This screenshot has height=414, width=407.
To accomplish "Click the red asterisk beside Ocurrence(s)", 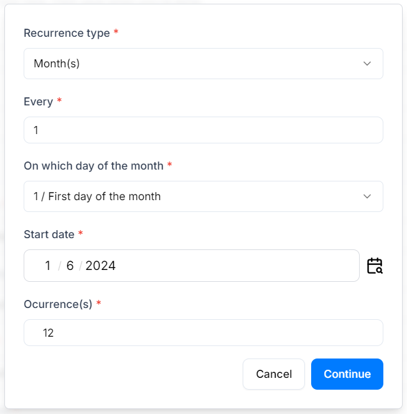I will (x=99, y=304).
